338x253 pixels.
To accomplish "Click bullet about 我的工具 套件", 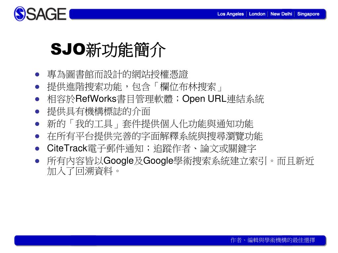I will (150, 124).
